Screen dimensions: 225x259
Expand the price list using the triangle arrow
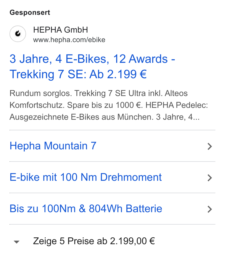click(x=17, y=242)
